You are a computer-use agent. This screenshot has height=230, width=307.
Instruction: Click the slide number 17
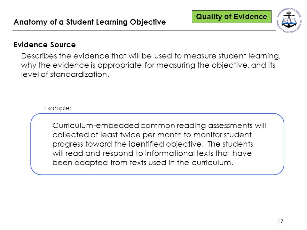coord(280,221)
